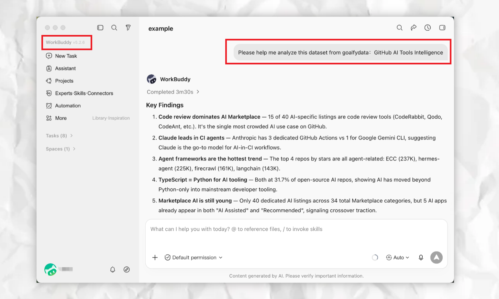Click "TypeScript = Python for AI tooling"
499x299 pixels.
pos(203,180)
